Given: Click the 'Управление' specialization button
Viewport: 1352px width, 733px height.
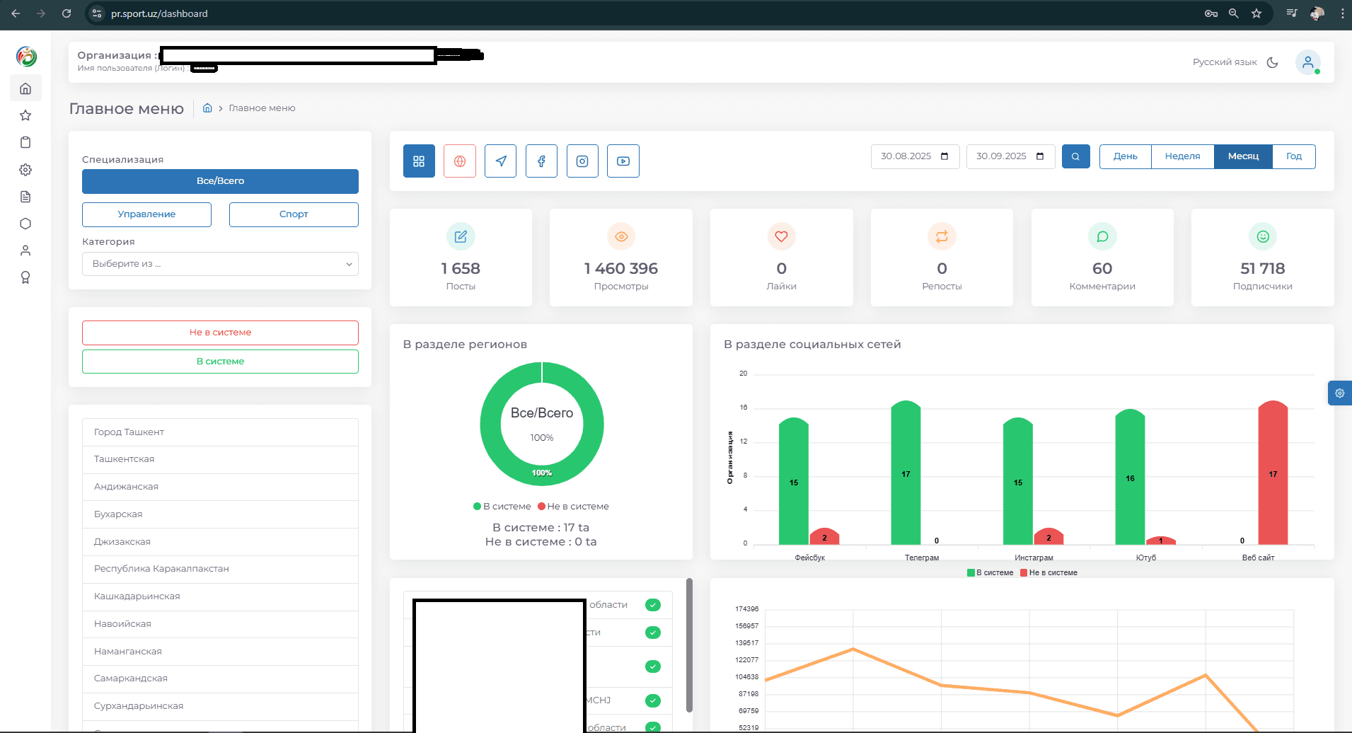Looking at the screenshot, I should [x=146, y=214].
